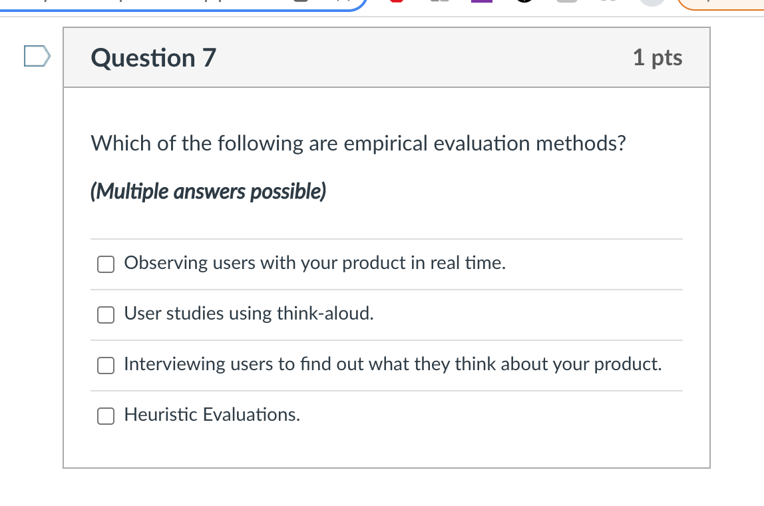
Task: Open the purple browser extension icon
Action: (481, 2)
